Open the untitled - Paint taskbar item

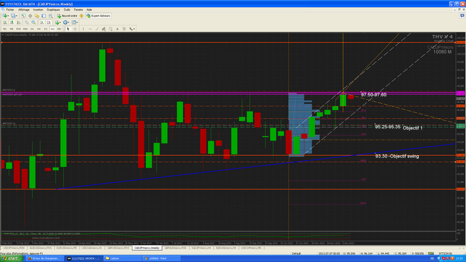(161, 258)
